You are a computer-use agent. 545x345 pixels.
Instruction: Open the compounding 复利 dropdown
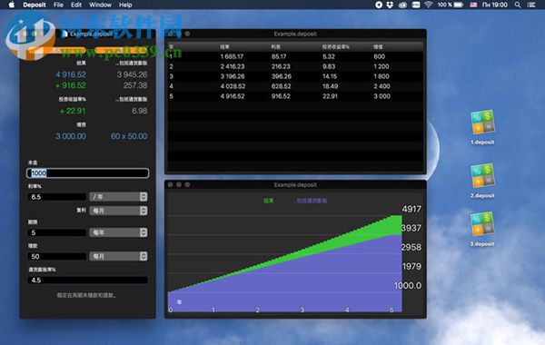tap(118, 211)
